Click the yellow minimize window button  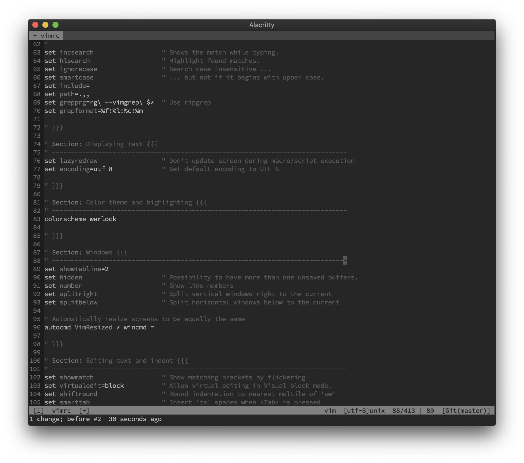pos(45,25)
